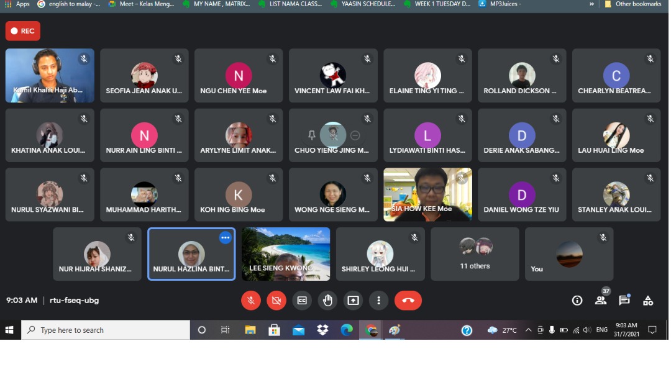This screenshot has height=377, width=671.
Task: Show the participants list
Action: click(601, 301)
